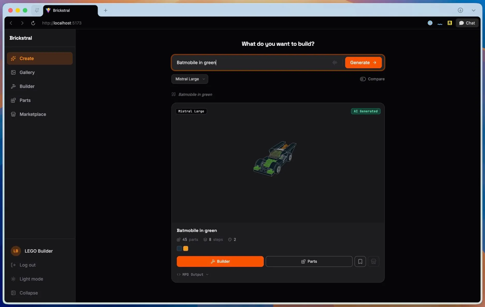Expand the MPD Output section
Screen dimensions: 485x307
(x=193, y=274)
